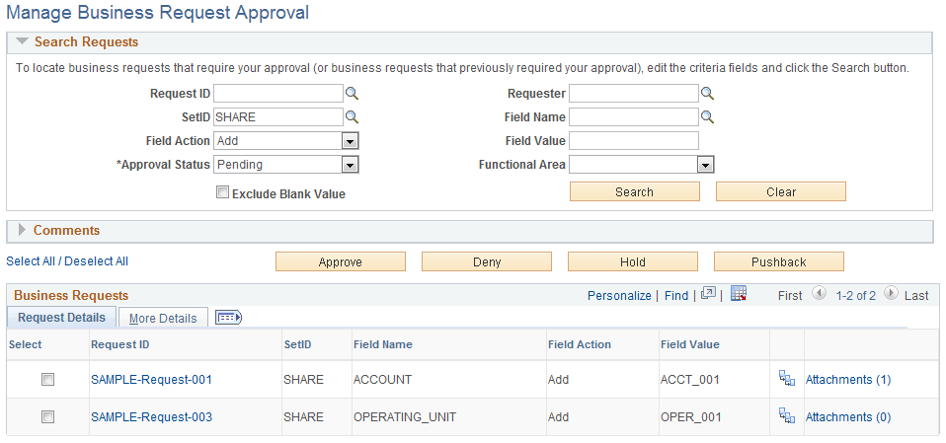
Task: Click Show all columns icon beside More Details
Action: [x=229, y=317]
